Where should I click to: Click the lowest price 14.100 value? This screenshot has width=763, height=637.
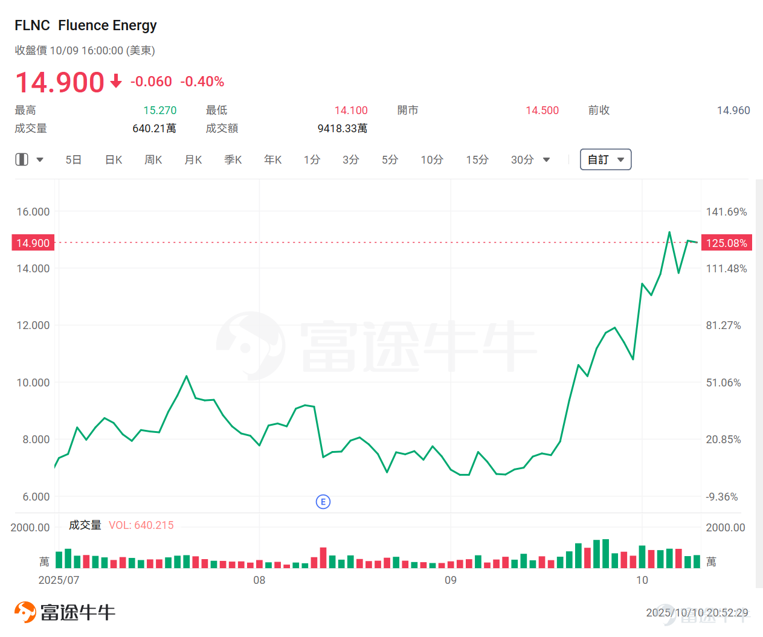coord(351,110)
